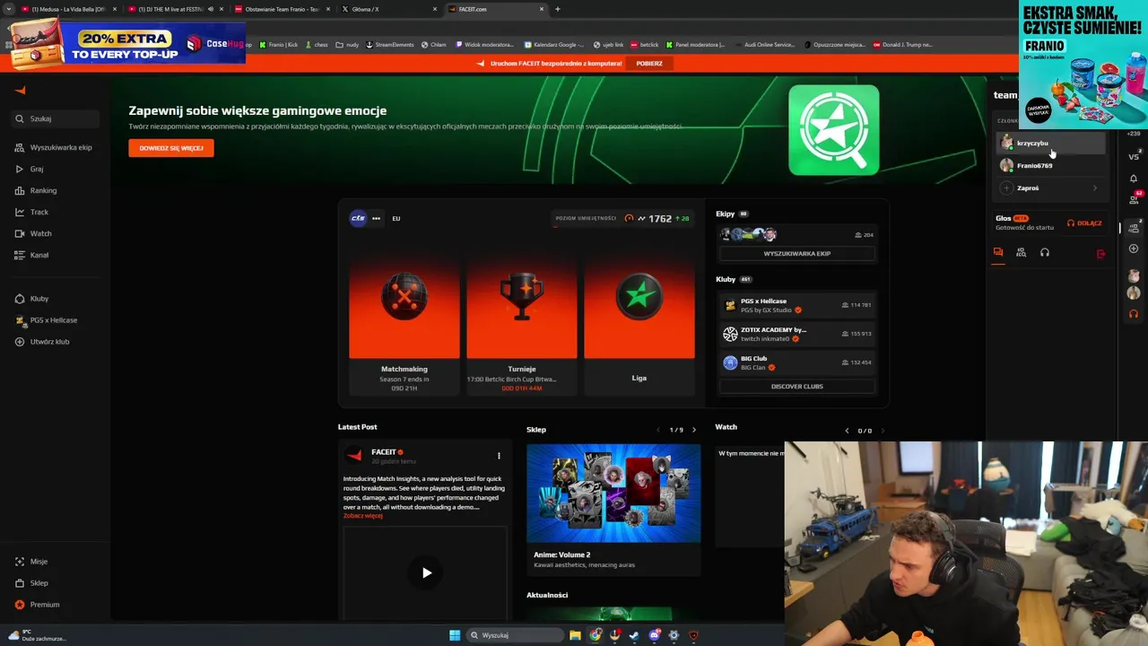Click DOŁĄCZ voice button
This screenshot has width=1148, height=646.
(1084, 223)
